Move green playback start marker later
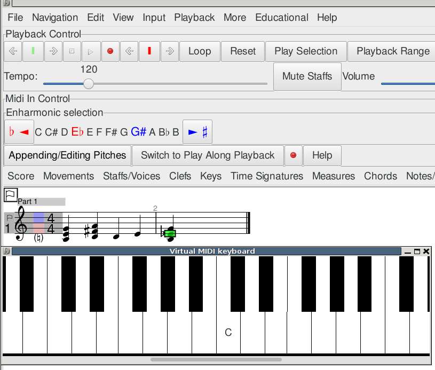 coord(52,51)
